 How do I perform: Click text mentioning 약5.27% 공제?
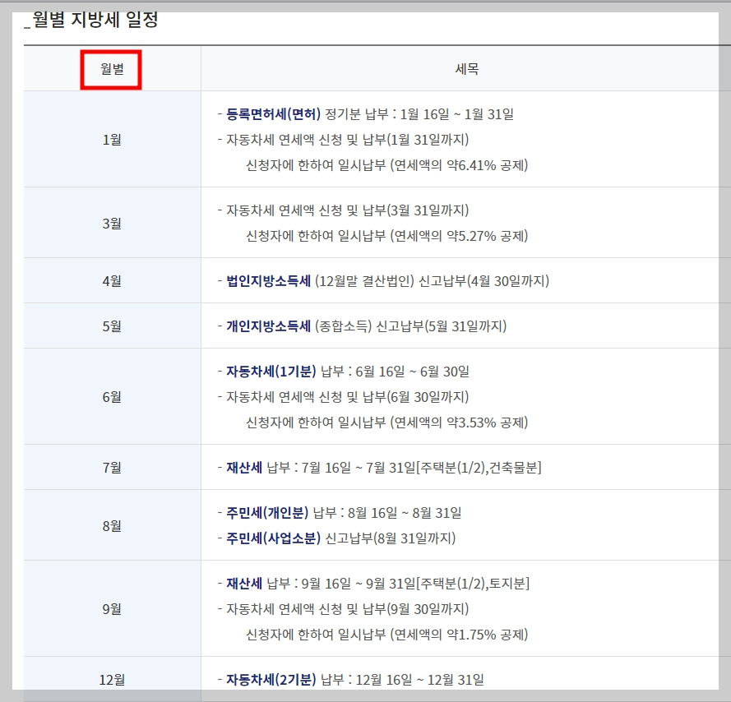pos(387,237)
